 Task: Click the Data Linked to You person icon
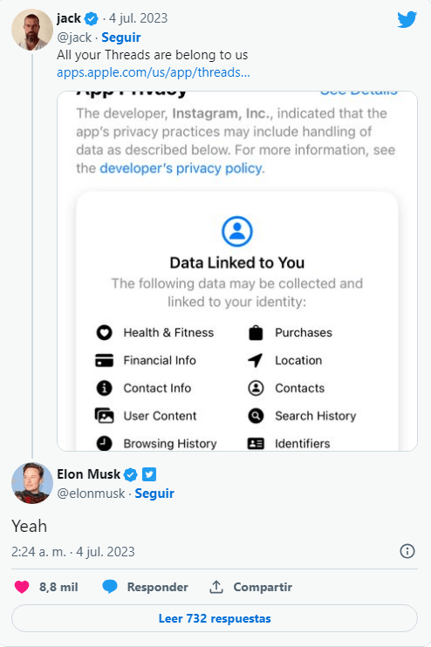[x=237, y=231]
